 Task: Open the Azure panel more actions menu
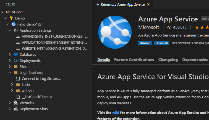pos(85,4)
